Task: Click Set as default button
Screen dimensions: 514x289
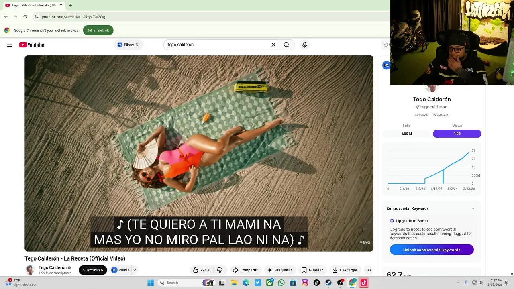Action: coord(98,31)
